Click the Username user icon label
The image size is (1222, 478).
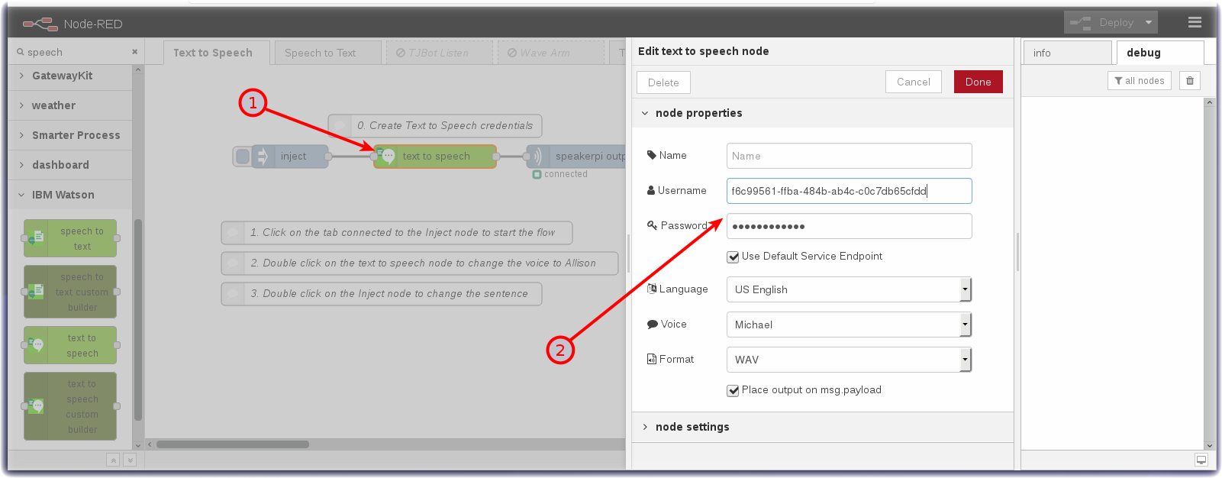(x=677, y=190)
